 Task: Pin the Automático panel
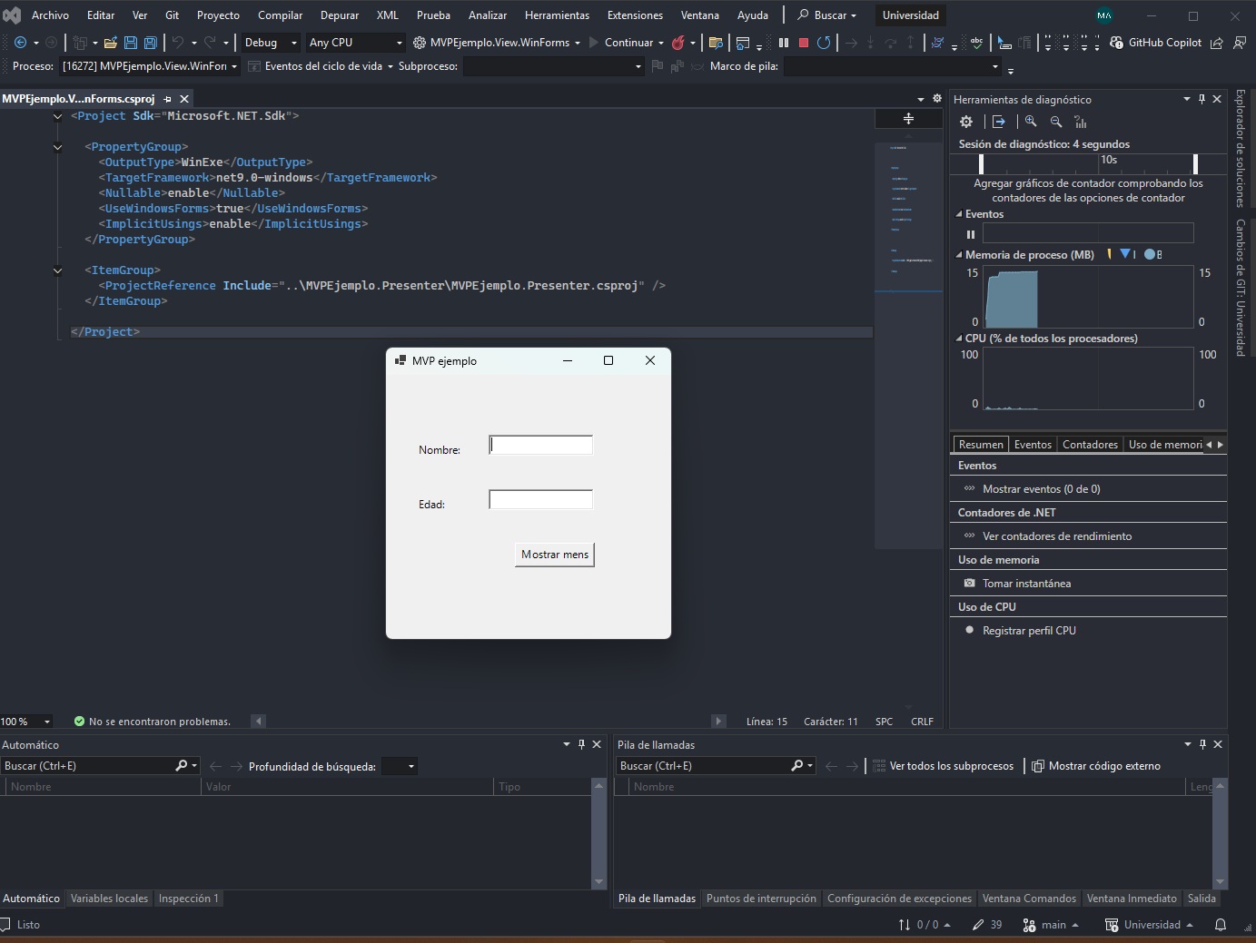pos(582,744)
